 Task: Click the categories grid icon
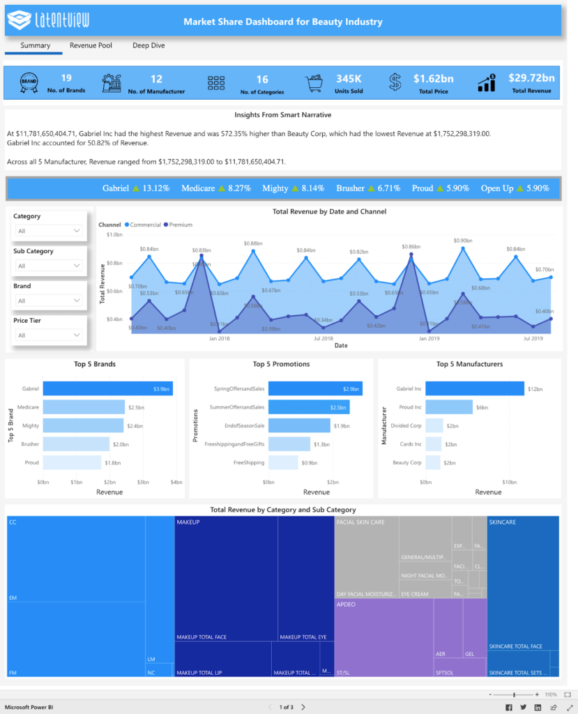(x=216, y=83)
